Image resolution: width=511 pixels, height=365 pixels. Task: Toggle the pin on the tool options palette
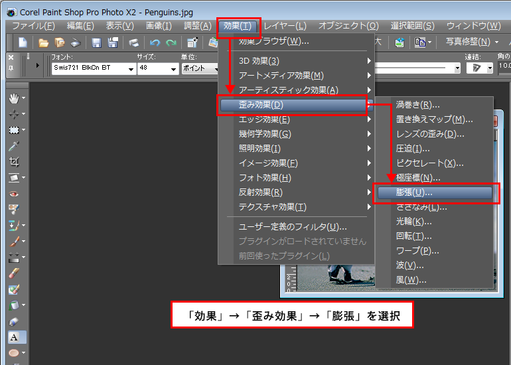pos(11,68)
